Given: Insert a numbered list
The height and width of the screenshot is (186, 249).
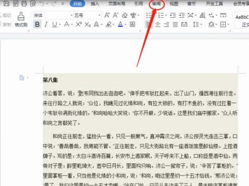Looking at the screenshot, I should click(x=161, y=16).
